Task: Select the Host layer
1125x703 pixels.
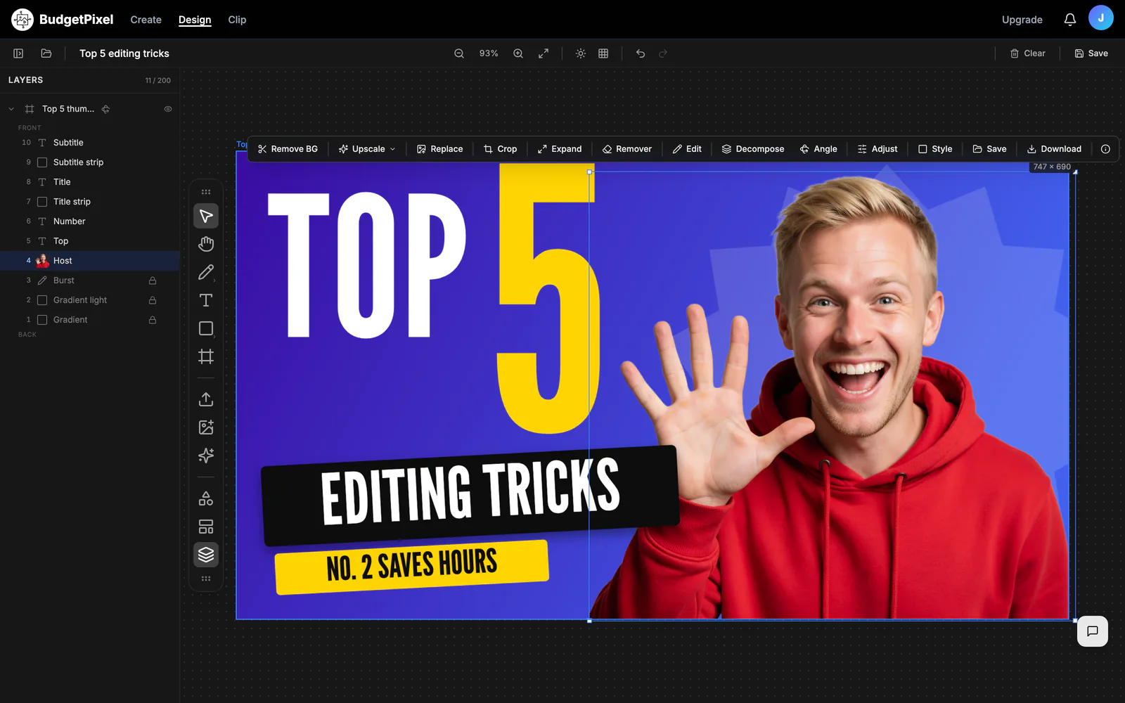Action: click(x=90, y=261)
